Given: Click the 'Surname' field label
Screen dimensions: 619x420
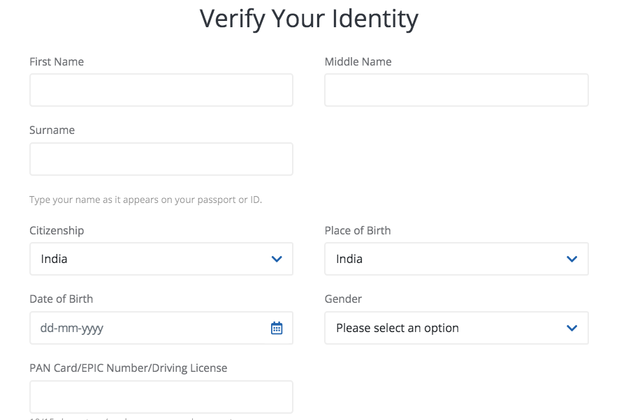Looking at the screenshot, I should coord(52,130).
